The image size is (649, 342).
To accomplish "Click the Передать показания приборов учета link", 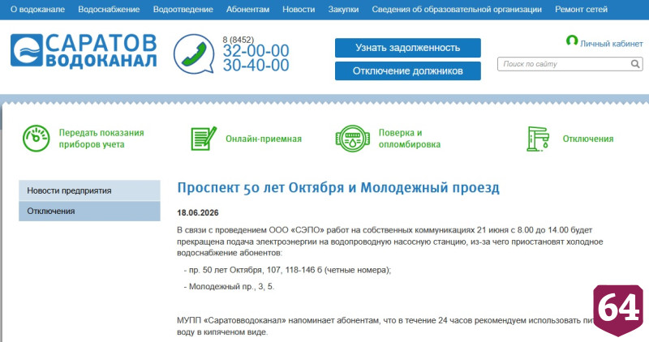I will coord(101,139).
